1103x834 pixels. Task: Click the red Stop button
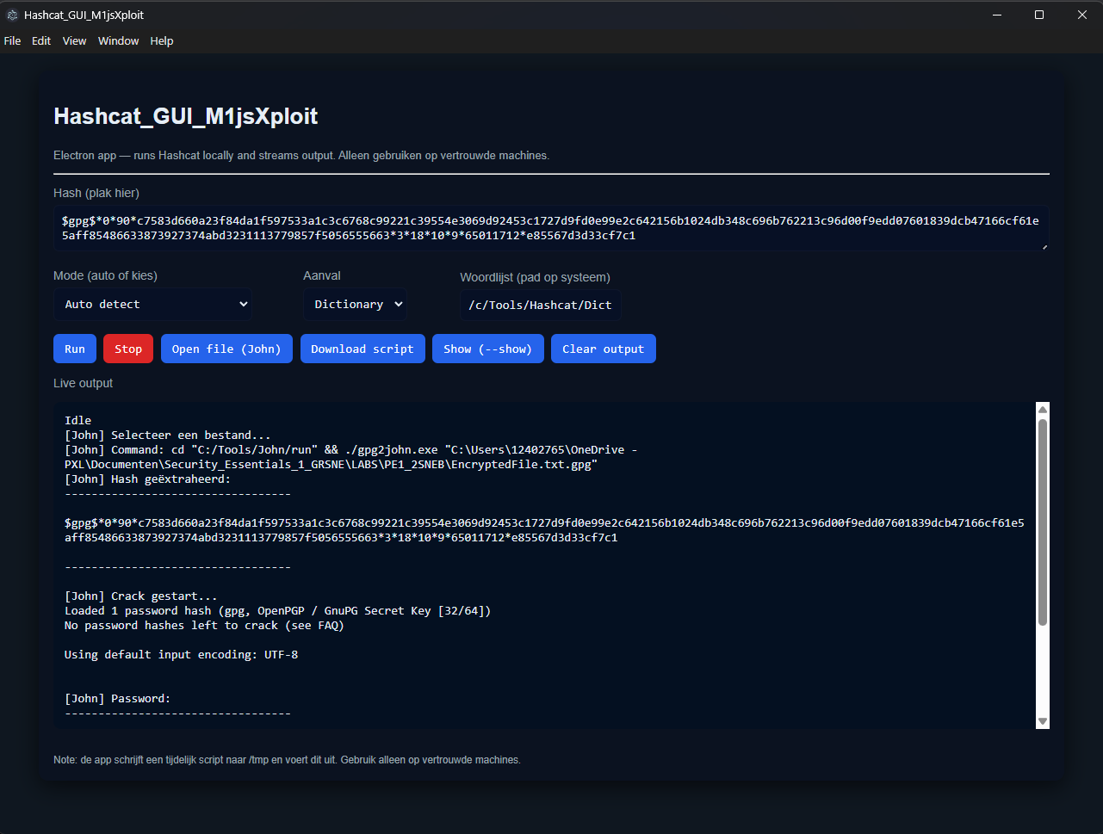pyautogui.click(x=128, y=349)
